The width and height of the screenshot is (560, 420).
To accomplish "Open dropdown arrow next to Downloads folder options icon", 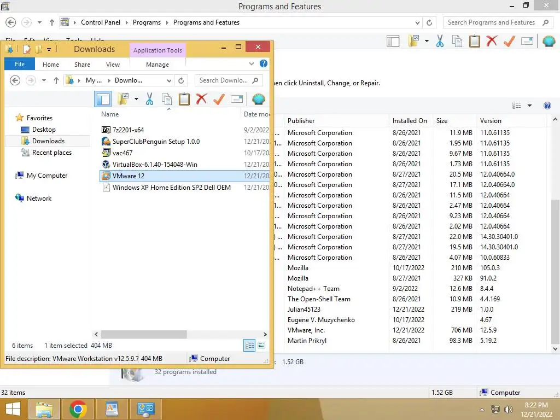I will click(x=136, y=99).
